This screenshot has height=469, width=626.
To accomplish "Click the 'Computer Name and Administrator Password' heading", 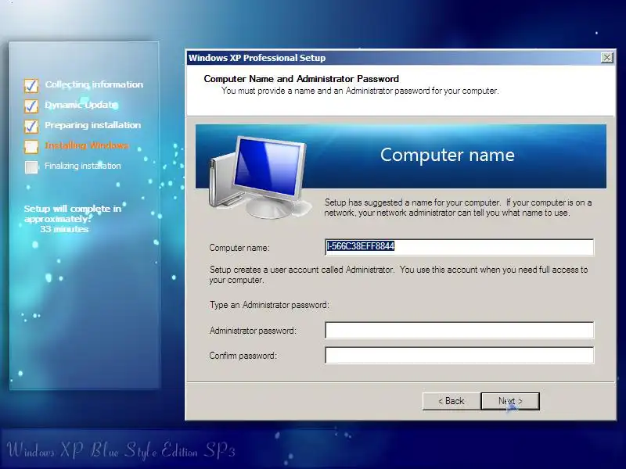I will click(301, 79).
